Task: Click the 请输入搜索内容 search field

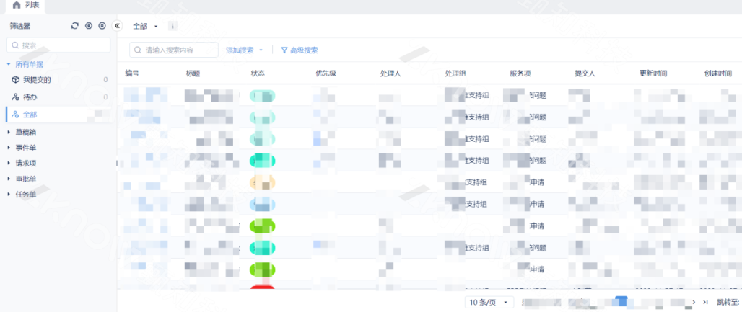Action: (x=179, y=50)
